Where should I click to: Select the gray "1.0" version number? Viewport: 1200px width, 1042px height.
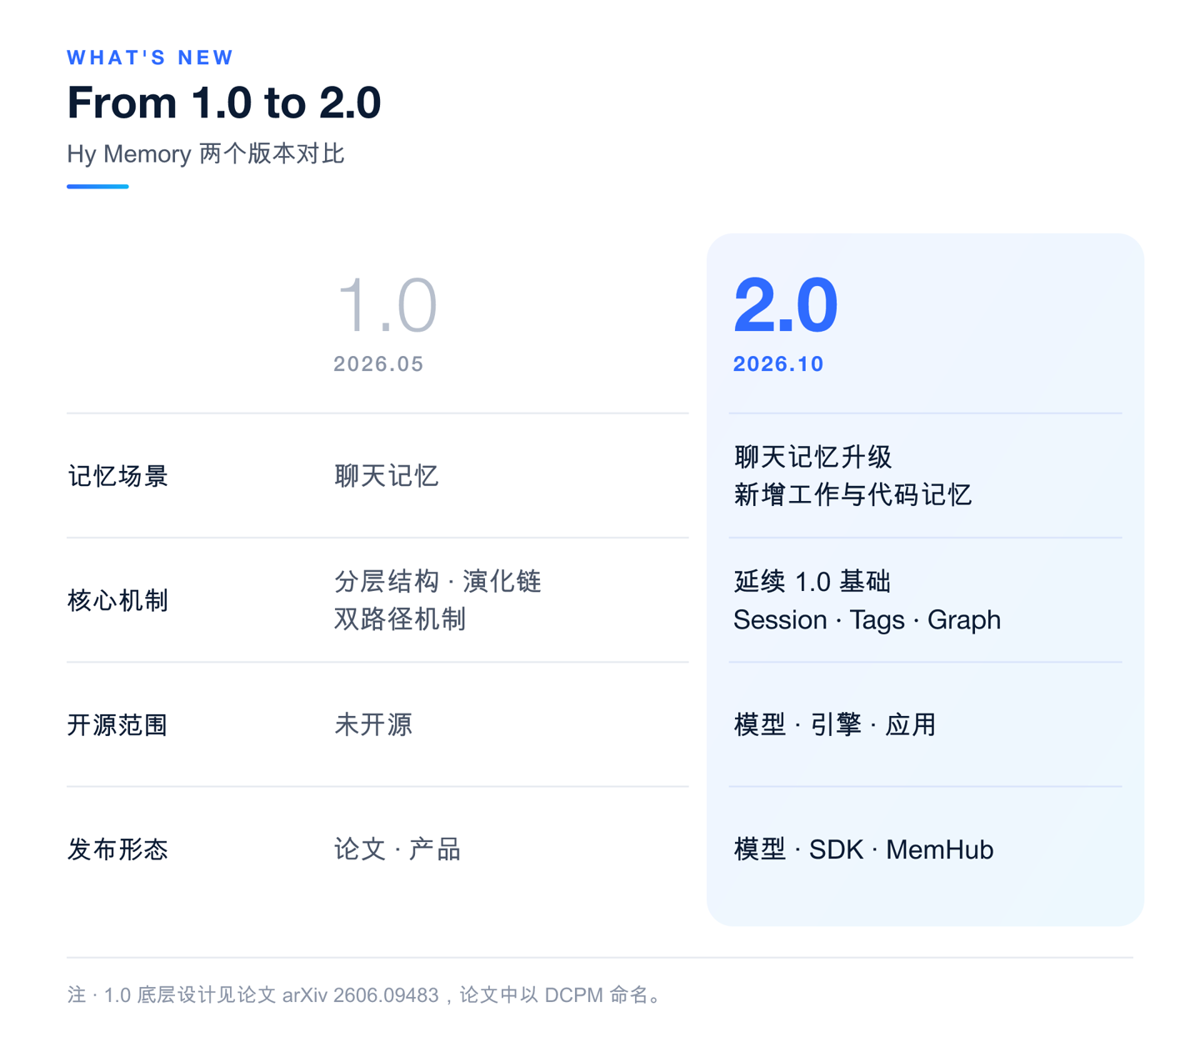coord(386,305)
